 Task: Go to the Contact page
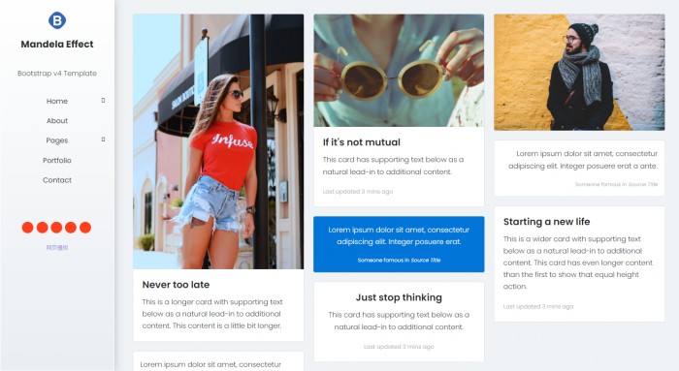pyautogui.click(x=57, y=180)
